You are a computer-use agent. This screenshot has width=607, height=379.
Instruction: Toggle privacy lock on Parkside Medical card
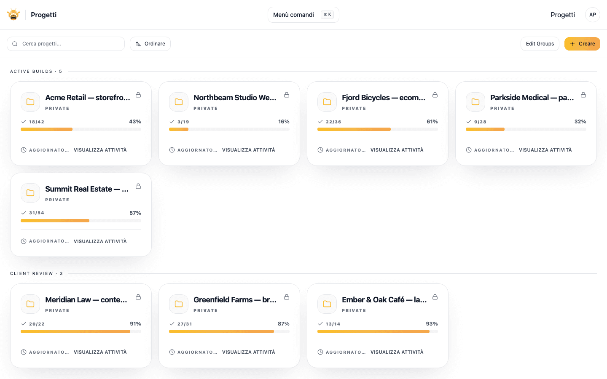[x=583, y=95]
